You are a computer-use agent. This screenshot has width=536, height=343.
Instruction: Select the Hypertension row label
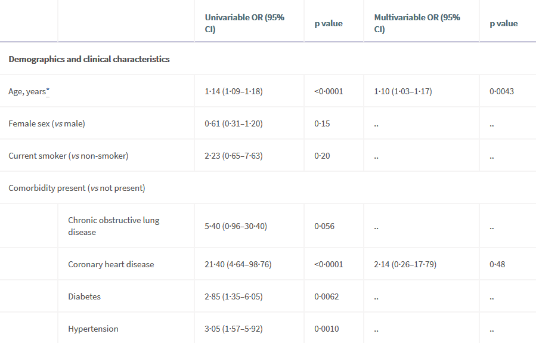point(93,329)
